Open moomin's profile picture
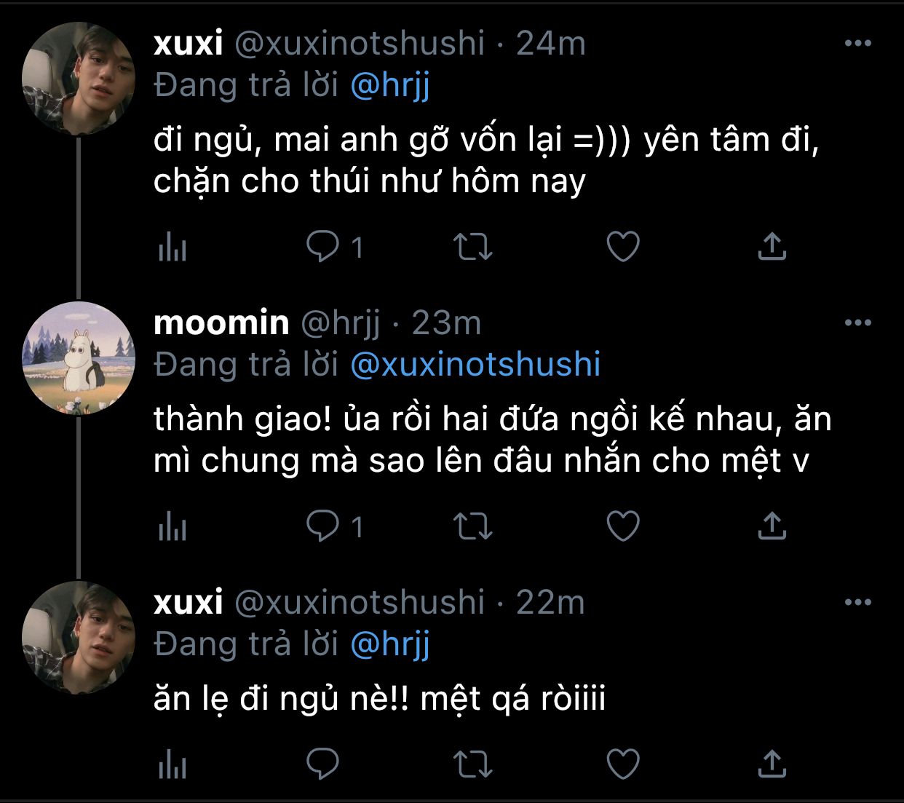 (x=79, y=358)
